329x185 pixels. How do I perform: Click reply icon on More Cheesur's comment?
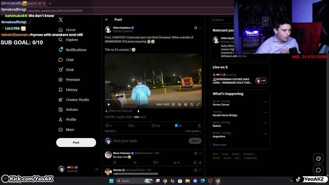coord(115,162)
